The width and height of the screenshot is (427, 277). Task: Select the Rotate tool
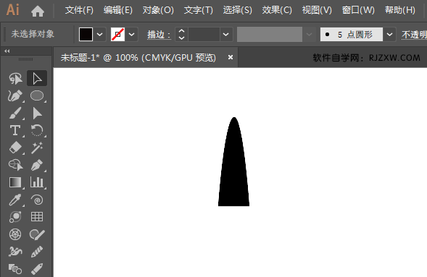click(x=37, y=130)
